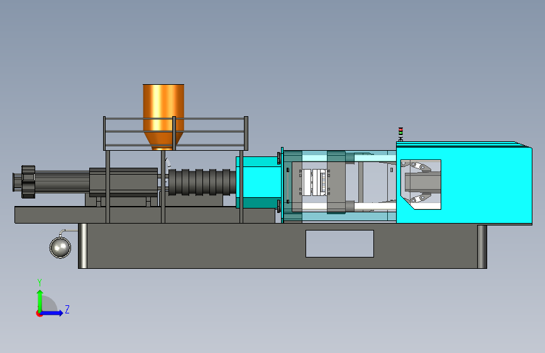The width and height of the screenshot is (545, 353).
Task: Click the blue Z axis arrow of the triad
Action: coord(52,313)
